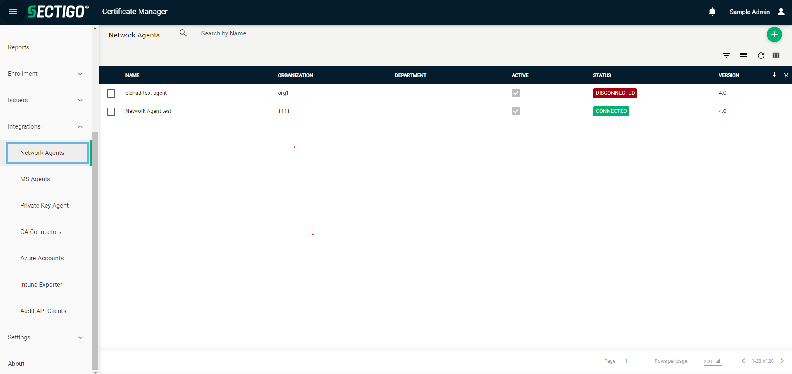Click the 1-28 of 28 pagination text
This screenshot has height=374, width=792.
tap(762, 361)
